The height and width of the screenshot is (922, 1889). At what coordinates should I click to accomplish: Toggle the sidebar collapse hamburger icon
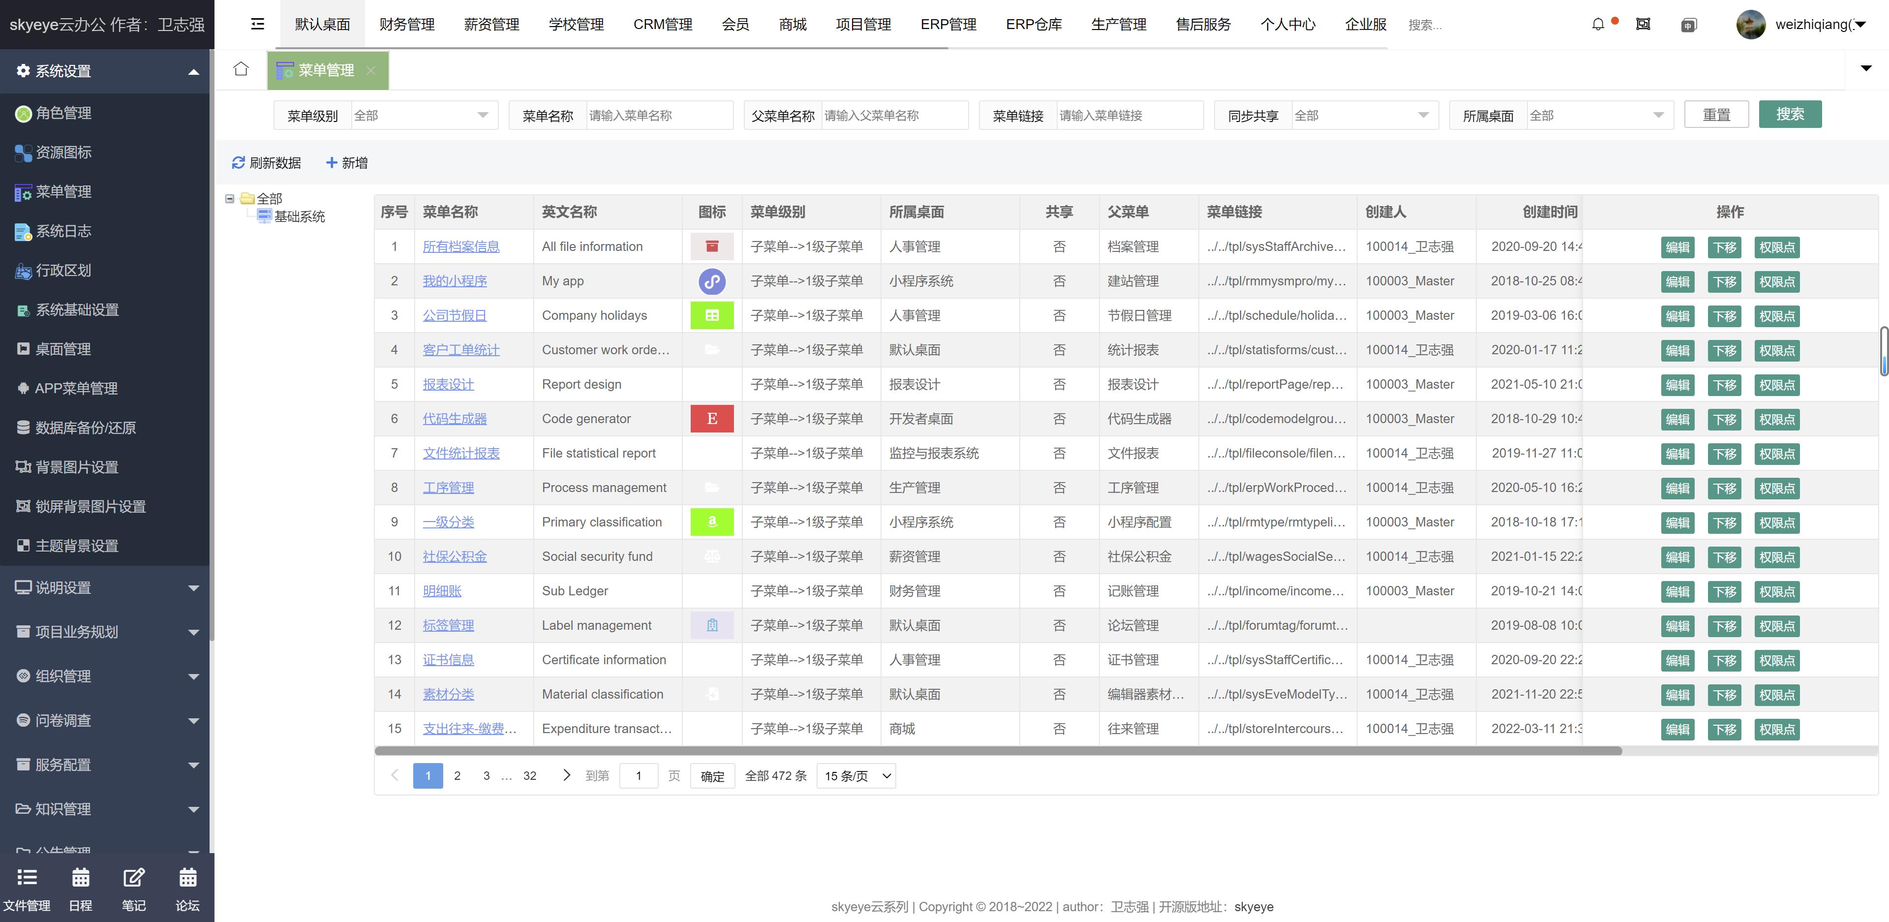coord(257,24)
